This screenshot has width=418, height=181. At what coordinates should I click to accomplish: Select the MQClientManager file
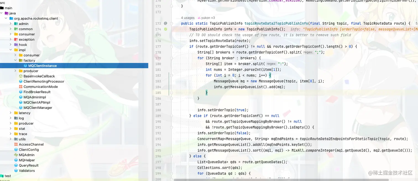click(x=74, y=108)
